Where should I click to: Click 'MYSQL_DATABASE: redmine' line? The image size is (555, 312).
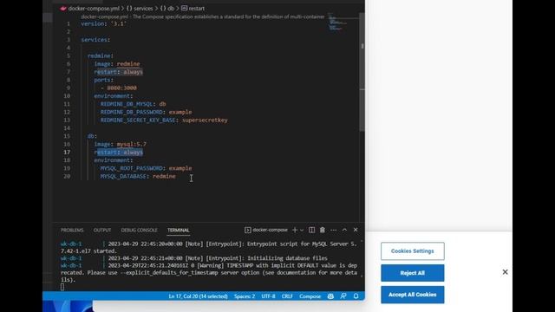tap(138, 176)
